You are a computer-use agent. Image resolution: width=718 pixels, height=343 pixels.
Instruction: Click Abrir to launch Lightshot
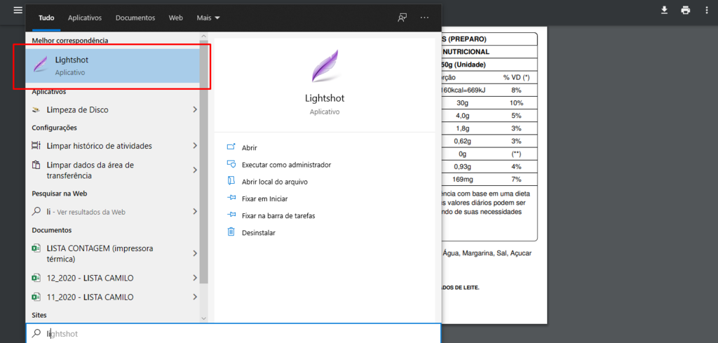250,147
